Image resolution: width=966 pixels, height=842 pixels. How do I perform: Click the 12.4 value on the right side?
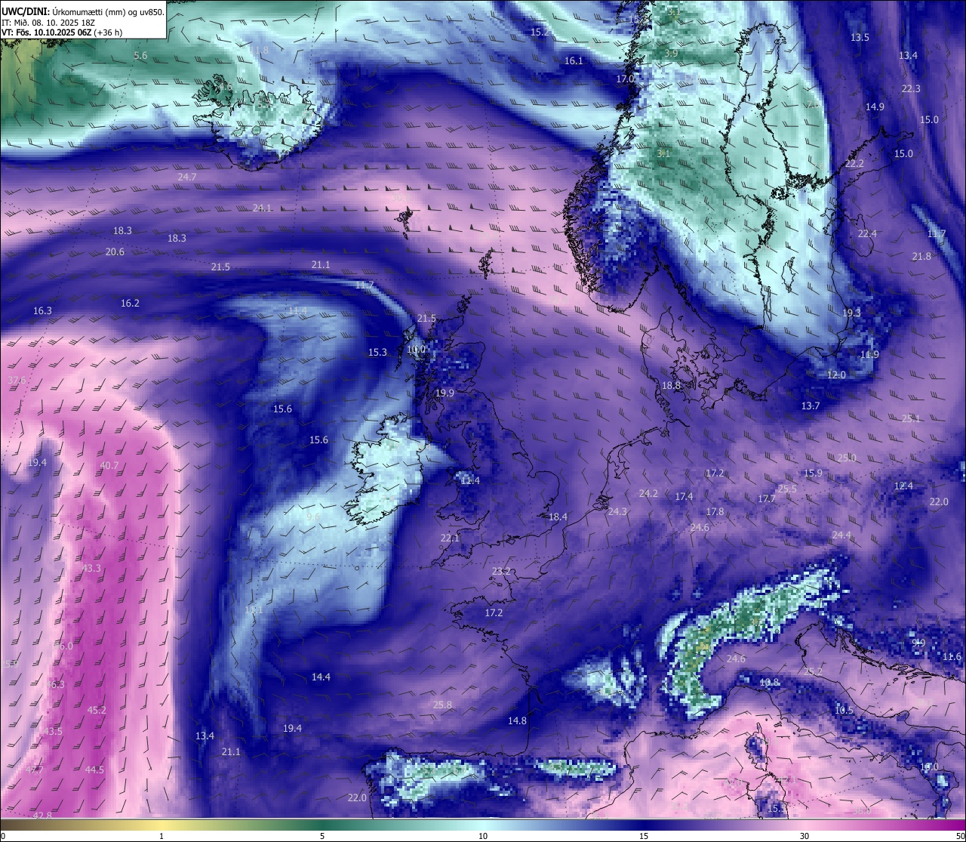tap(903, 486)
